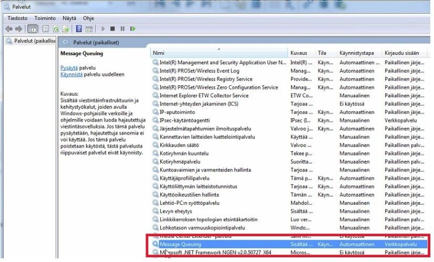Sort by the Kirjaudu sisään column header
Image resolution: width=434 pixels, height=262 pixels.
click(x=405, y=53)
